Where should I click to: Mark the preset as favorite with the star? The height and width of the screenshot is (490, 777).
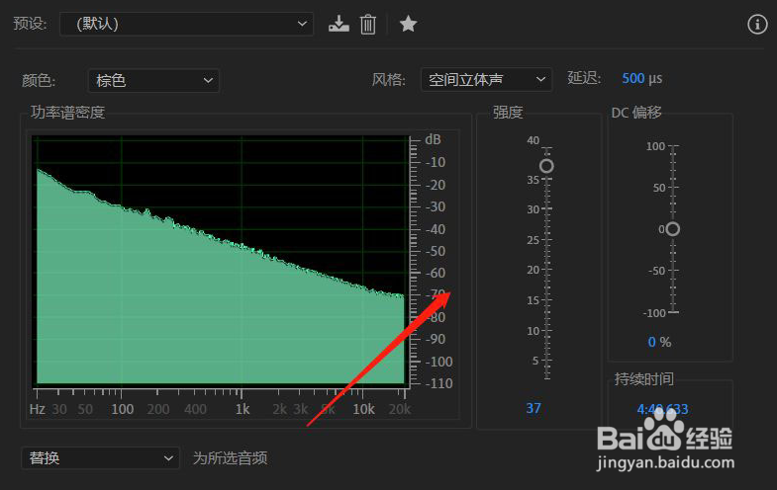click(408, 24)
